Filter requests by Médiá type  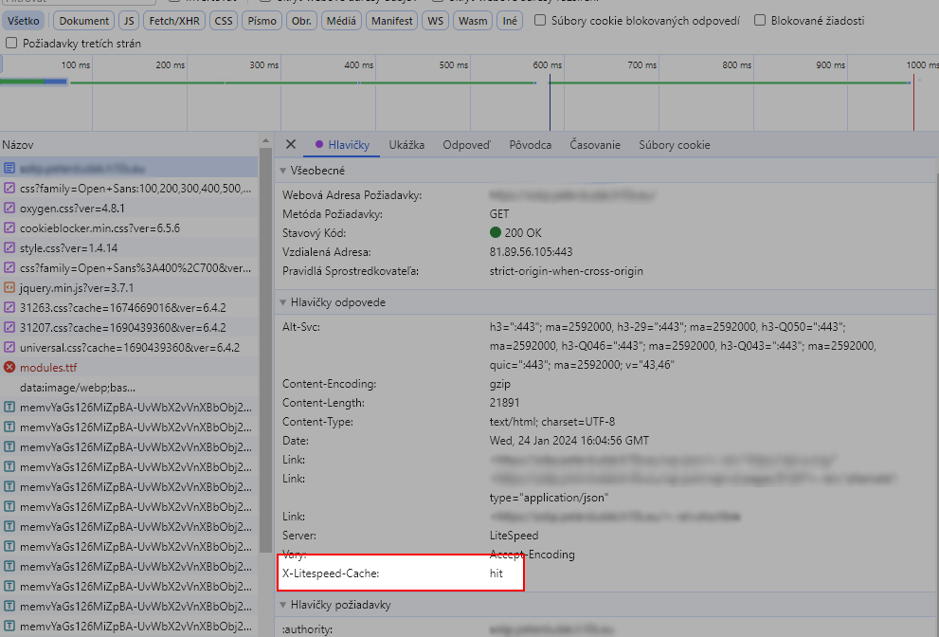(x=340, y=20)
